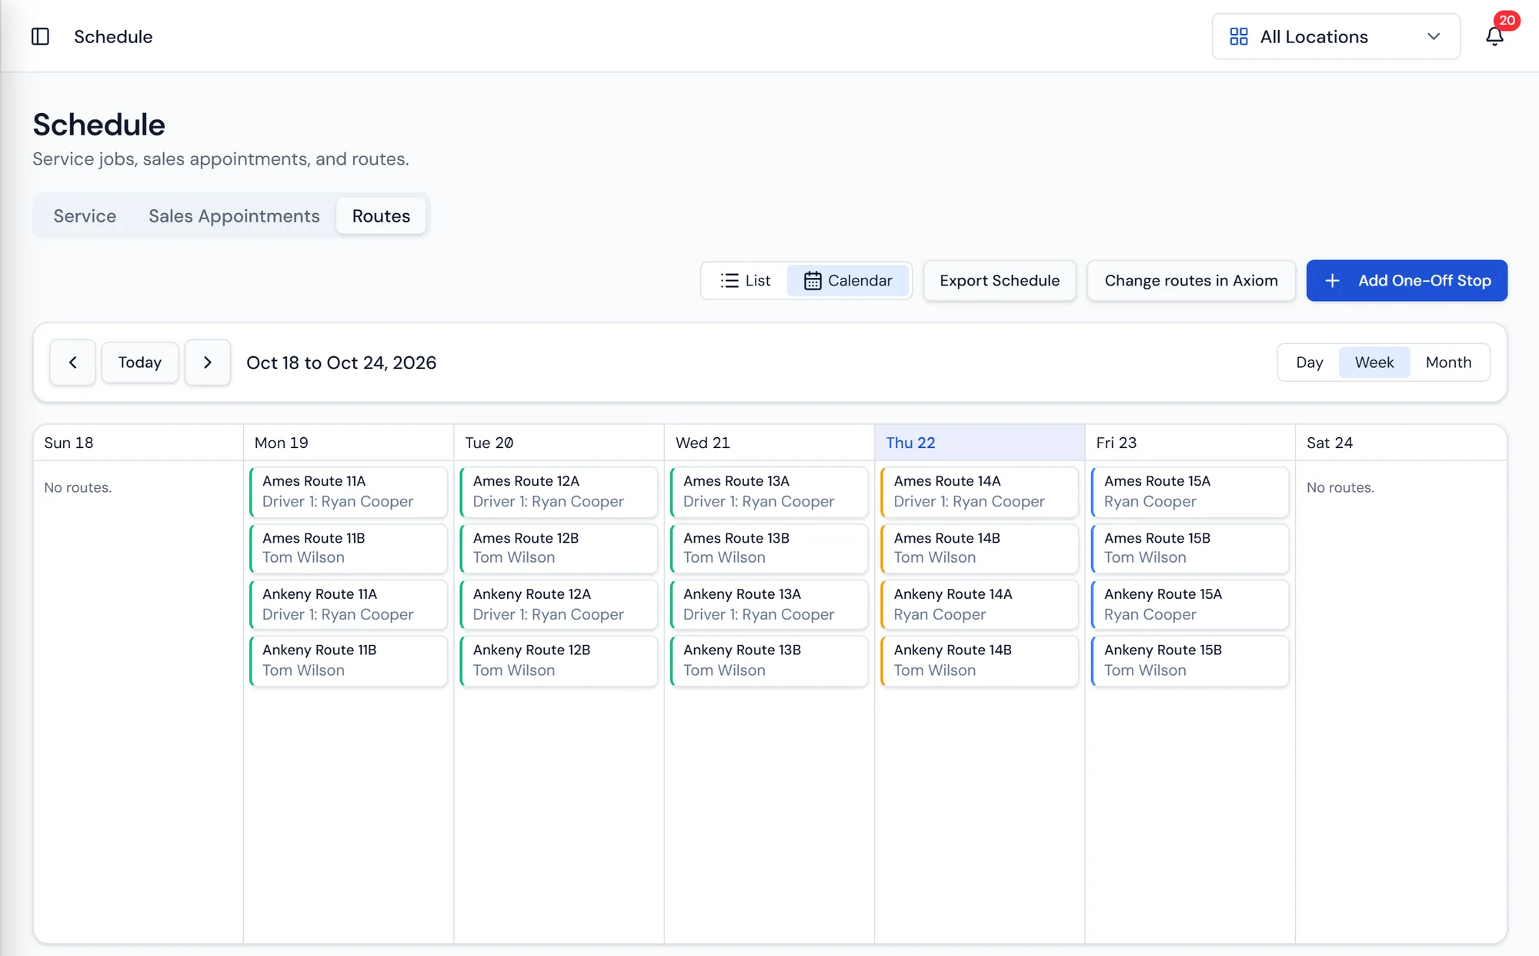Open the Routes tab

(381, 216)
